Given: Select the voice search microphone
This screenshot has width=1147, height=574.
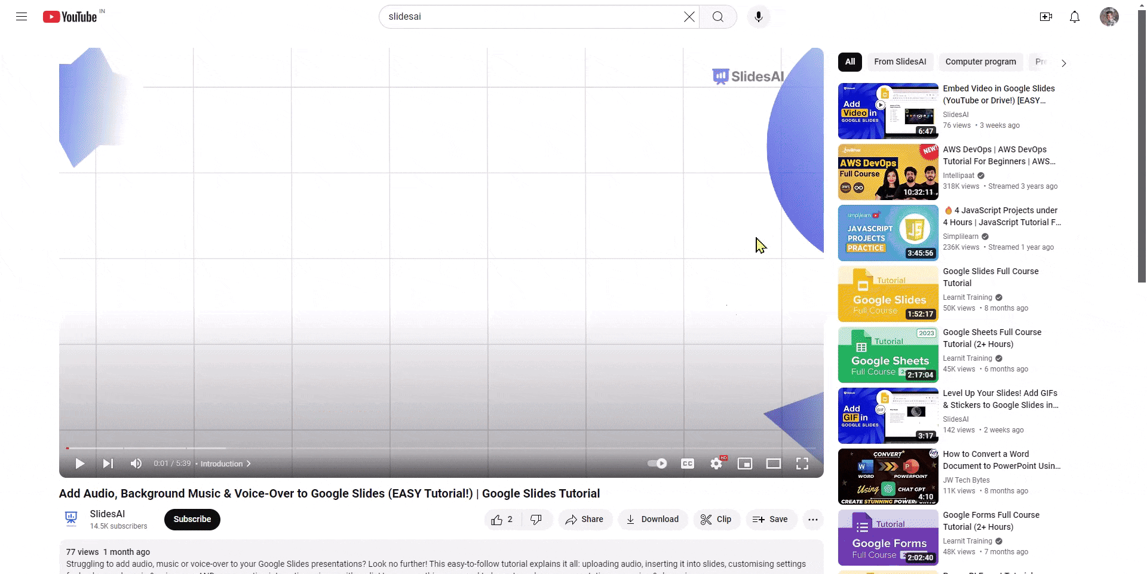Looking at the screenshot, I should coord(759,17).
